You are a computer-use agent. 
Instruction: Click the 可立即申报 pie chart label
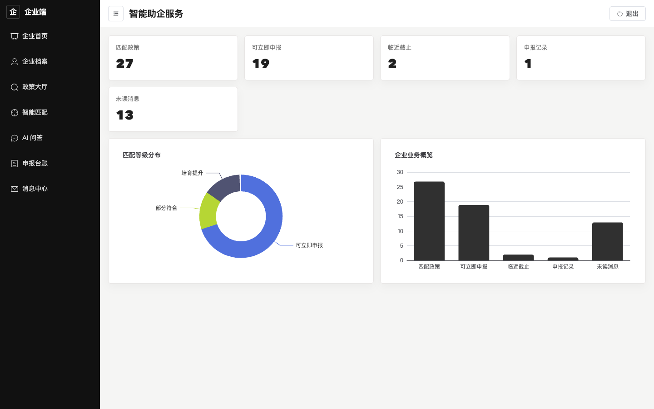click(309, 245)
